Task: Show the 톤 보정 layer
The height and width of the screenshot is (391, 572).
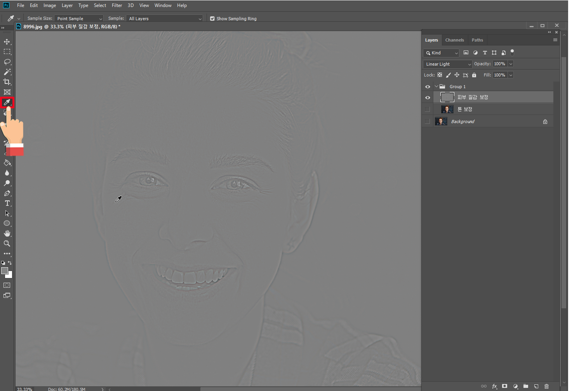Action: coord(428,109)
